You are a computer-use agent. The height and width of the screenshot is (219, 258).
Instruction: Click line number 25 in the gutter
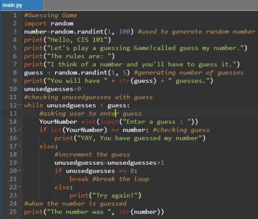[13, 211]
